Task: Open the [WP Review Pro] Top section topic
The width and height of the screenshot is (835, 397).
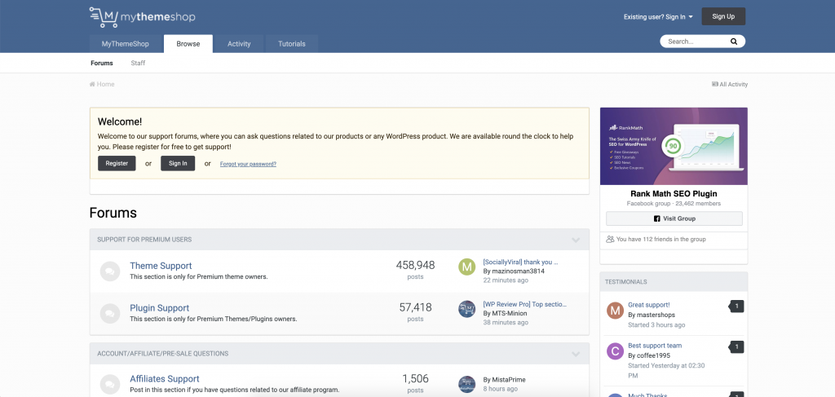Action: coord(525,304)
